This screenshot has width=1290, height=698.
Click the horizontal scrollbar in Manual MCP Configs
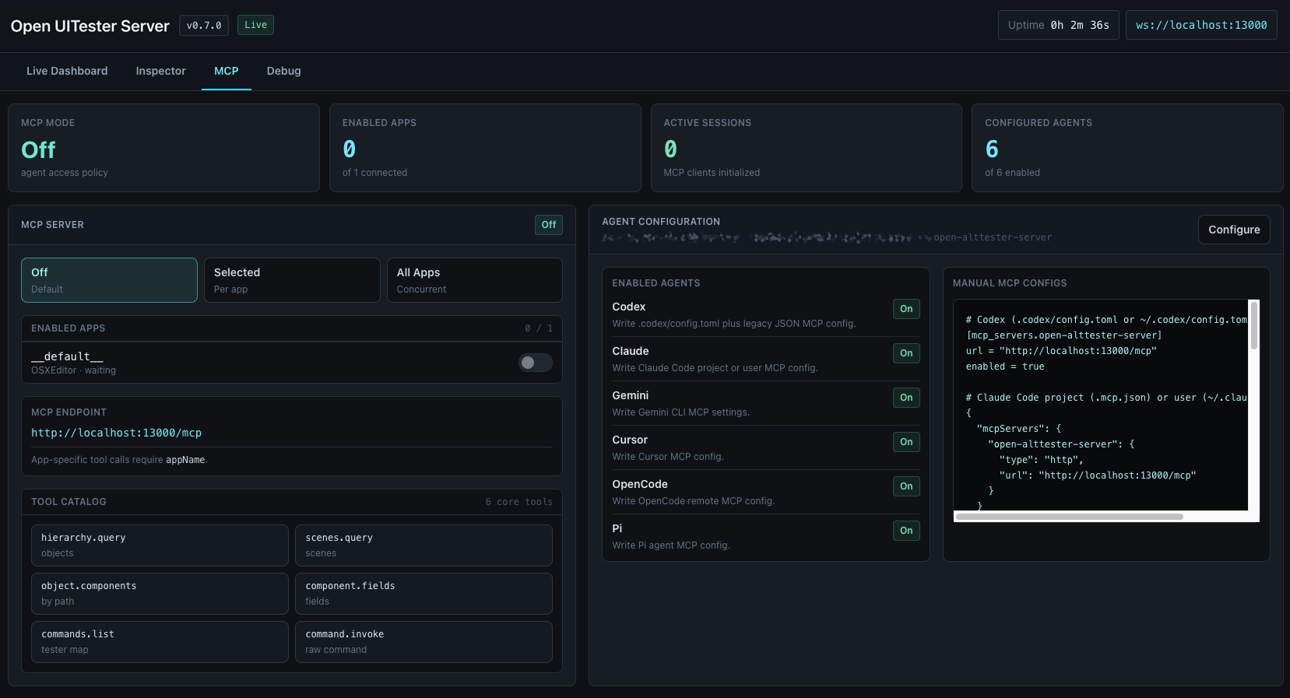tap(1069, 517)
